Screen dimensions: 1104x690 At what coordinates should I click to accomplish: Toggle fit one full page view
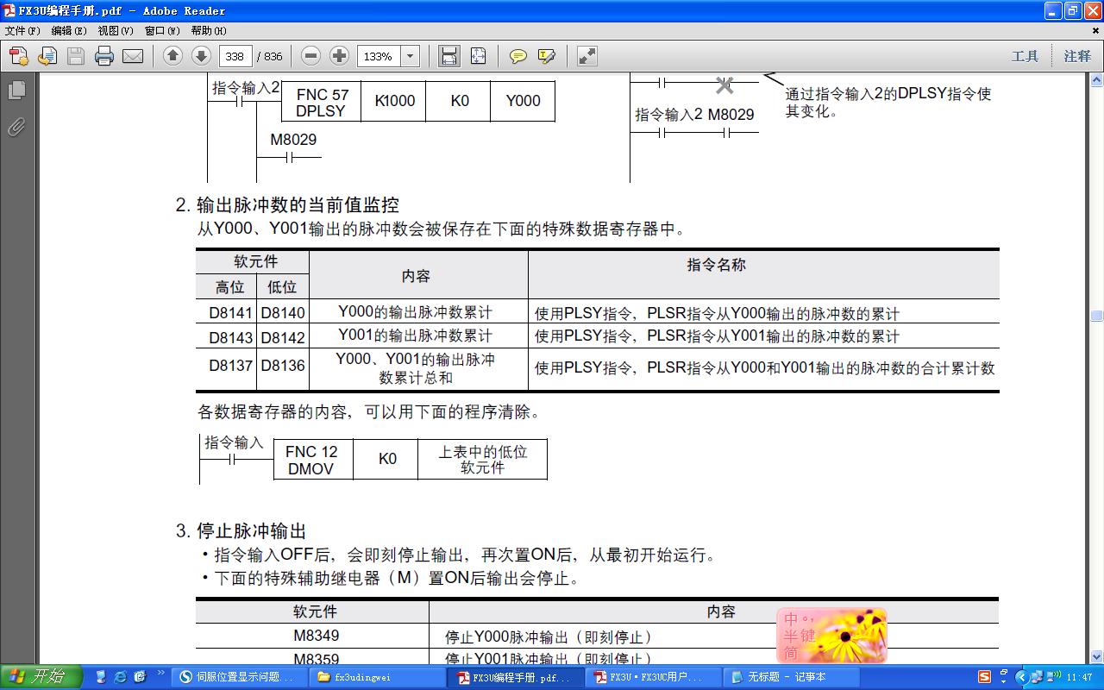(478, 56)
